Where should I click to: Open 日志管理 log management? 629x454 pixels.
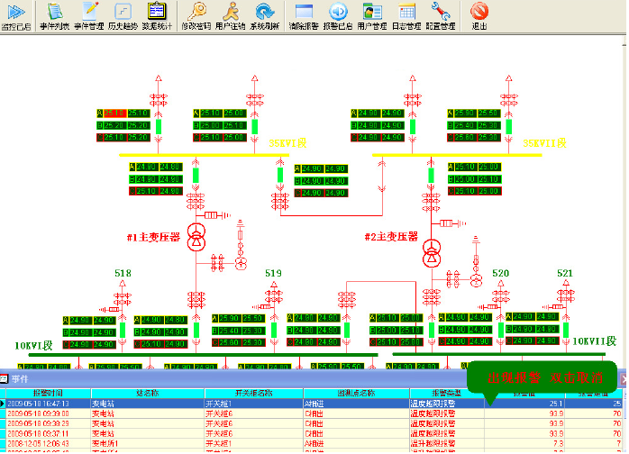[x=406, y=15]
